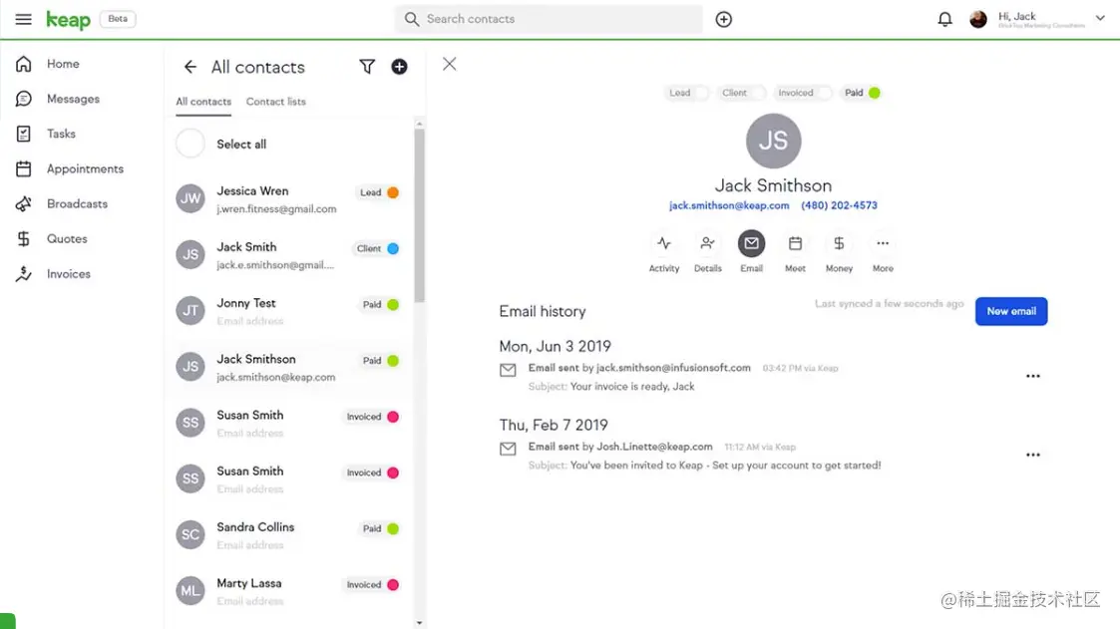Add a new contact with plus button
The image size is (1120, 629).
pyautogui.click(x=399, y=67)
